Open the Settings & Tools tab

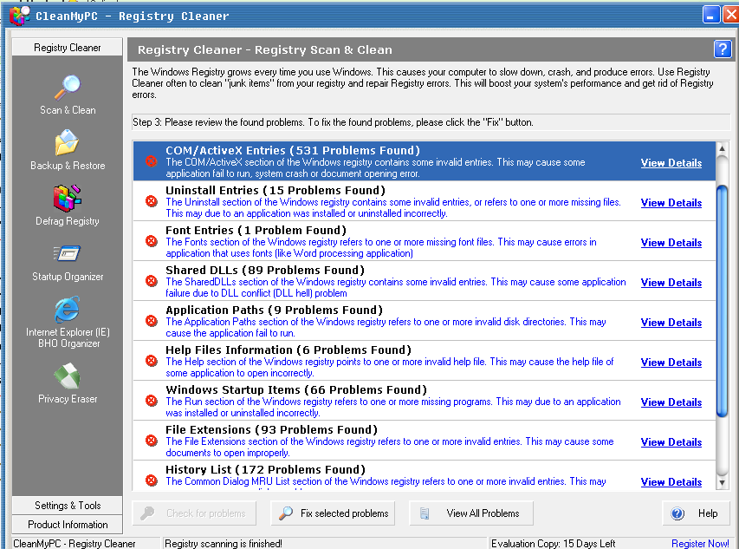click(x=67, y=506)
